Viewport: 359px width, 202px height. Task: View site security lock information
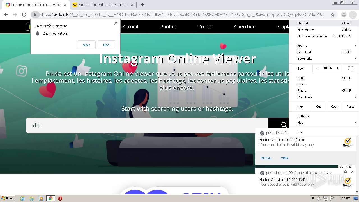tap(35, 15)
